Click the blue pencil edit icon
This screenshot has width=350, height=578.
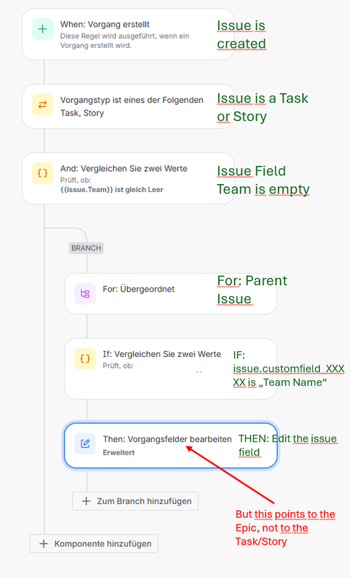[x=85, y=443]
